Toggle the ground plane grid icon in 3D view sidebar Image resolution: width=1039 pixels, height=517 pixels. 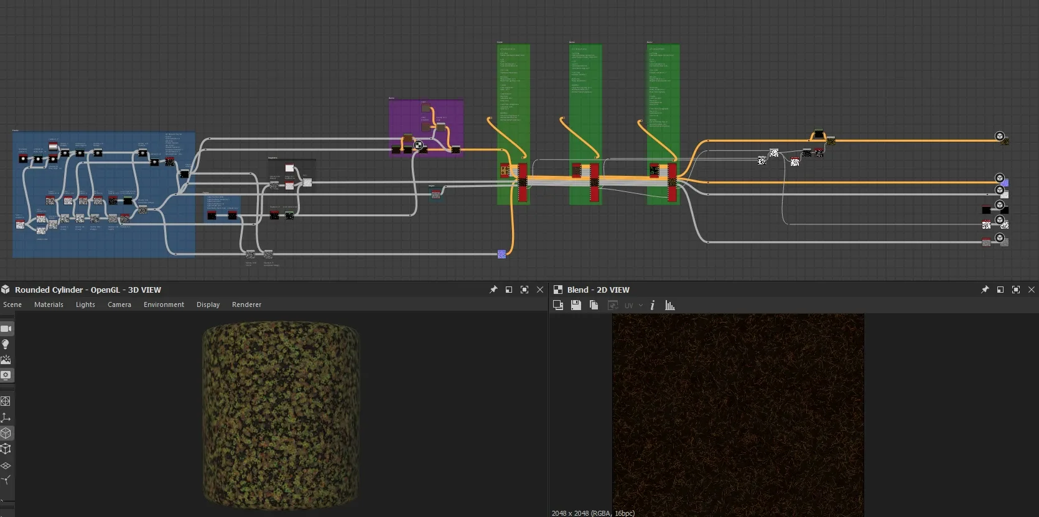[x=6, y=465]
